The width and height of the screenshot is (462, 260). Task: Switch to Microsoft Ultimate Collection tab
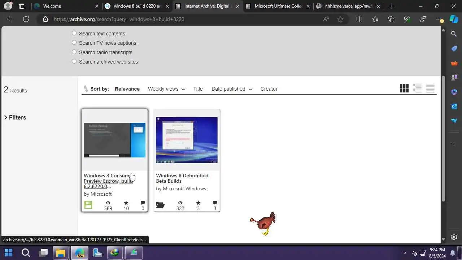(278, 6)
